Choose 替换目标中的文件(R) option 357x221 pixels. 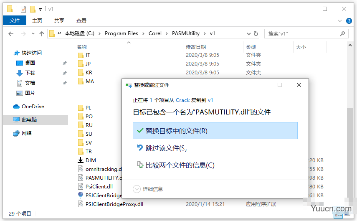pos(215,131)
